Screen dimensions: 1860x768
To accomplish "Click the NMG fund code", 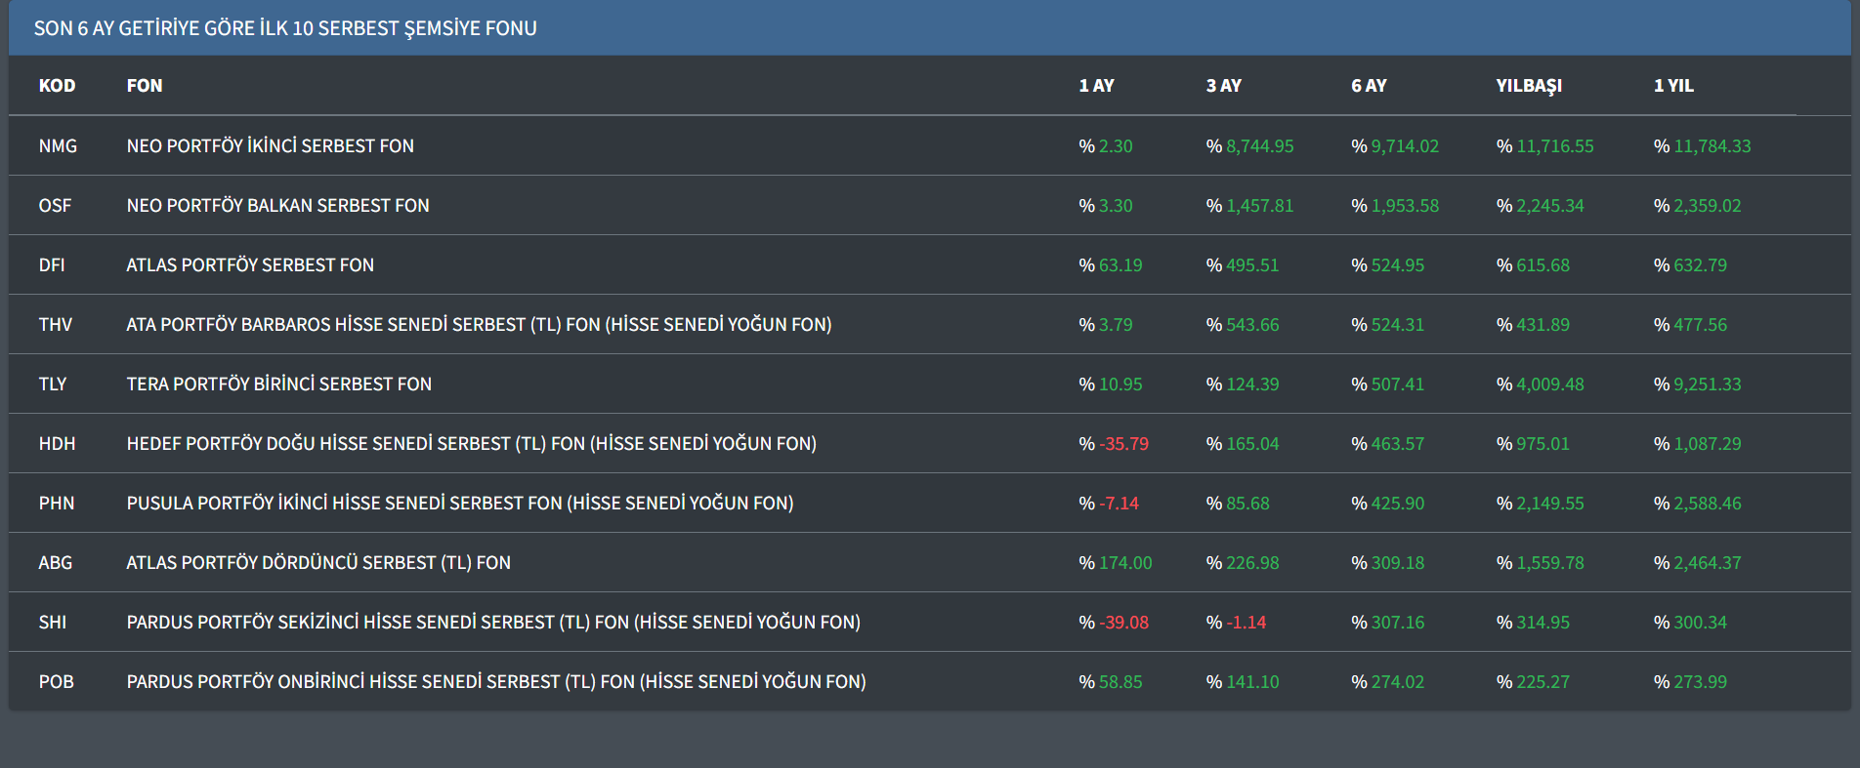I will (58, 146).
